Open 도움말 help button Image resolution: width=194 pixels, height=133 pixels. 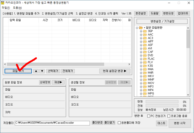pyautogui.click(x=155, y=13)
